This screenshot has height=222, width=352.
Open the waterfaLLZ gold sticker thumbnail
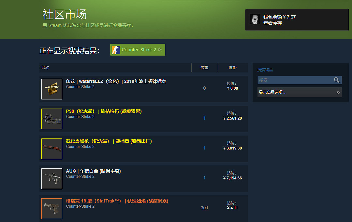point(52,89)
